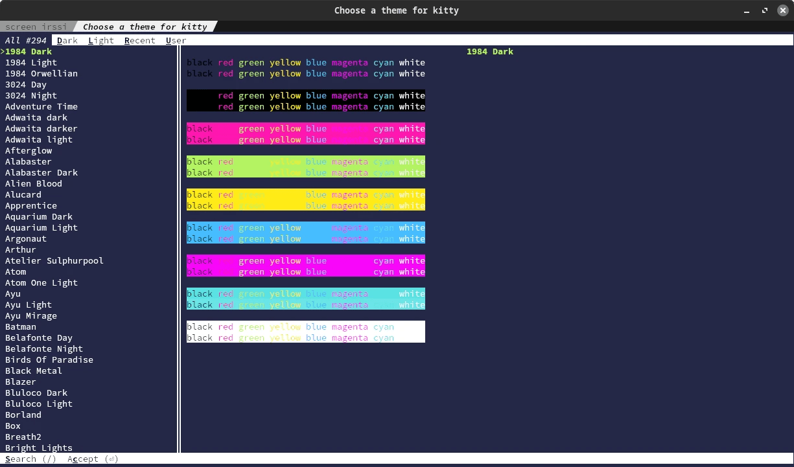
Task: Select the '3024 Day' theme
Action: pyautogui.click(x=26, y=84)
